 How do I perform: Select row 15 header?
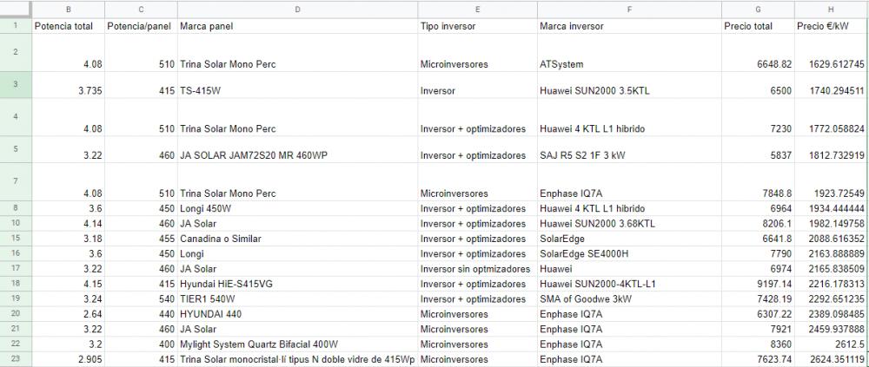point(16,239)
